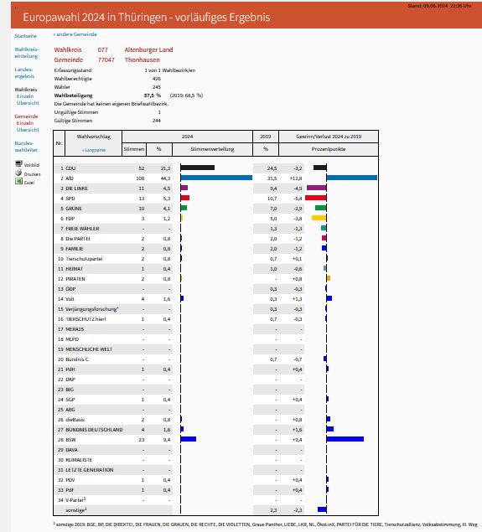Select Tierschutzpartei row name
Viewport: 482px width, 532px height.
click(x=84, y=259)
